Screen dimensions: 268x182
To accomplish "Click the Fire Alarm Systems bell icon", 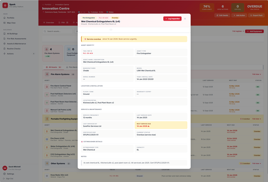I will (x=47, y=74).
